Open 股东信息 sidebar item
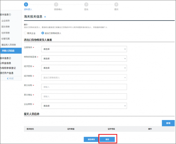The height and width of the screenshot is (144, 176). point(6,27)
